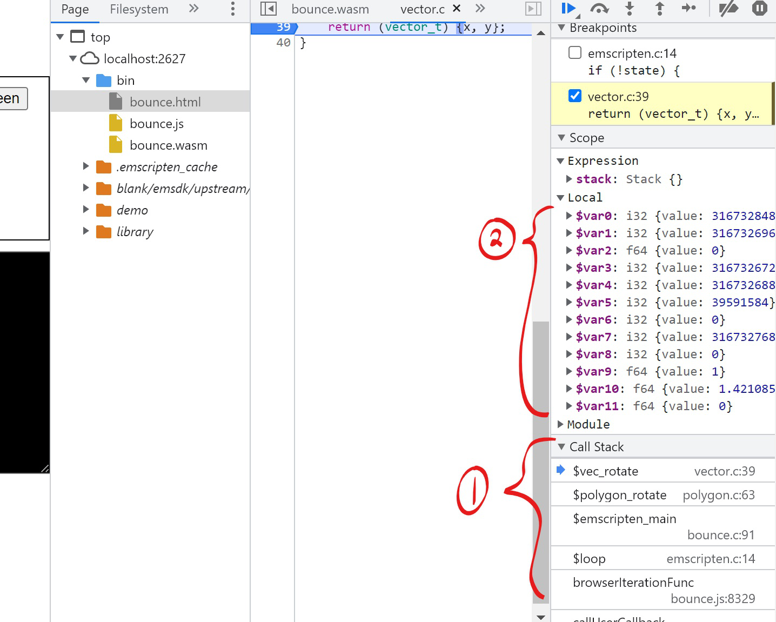
Task: Deactivate all breakpoints icon
Action: coord(728,8)
